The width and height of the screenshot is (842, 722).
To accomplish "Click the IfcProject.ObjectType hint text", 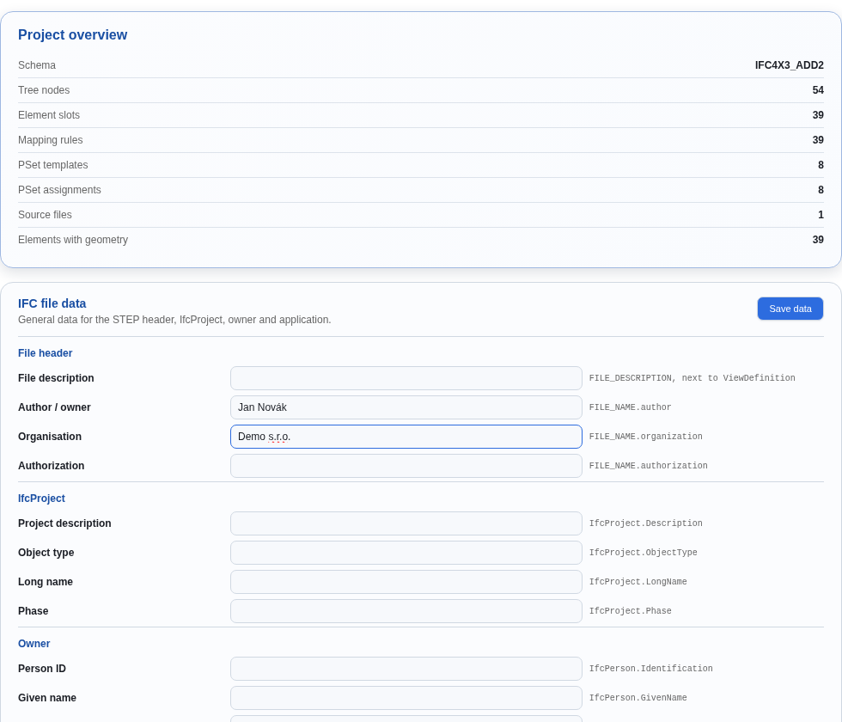I will 643,552.
